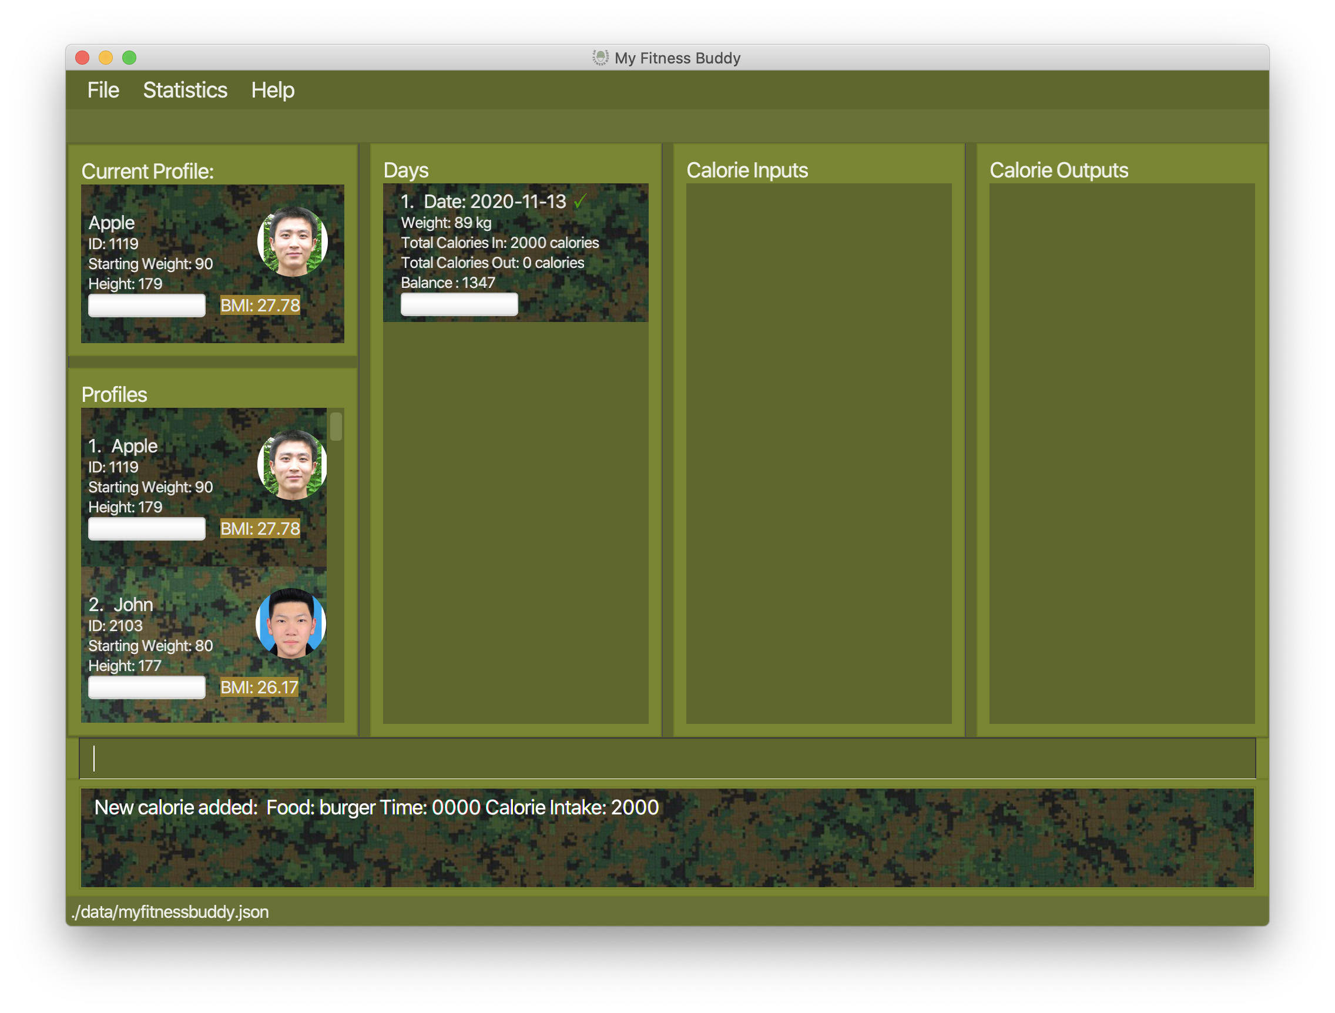Click My Fitness Buddy title bar icon
The width and height of the screenshot is (1335, 1013).
coord(600,58)
